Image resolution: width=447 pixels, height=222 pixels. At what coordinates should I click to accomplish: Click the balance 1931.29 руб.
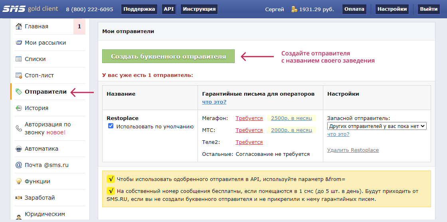[x=316, y=9]
